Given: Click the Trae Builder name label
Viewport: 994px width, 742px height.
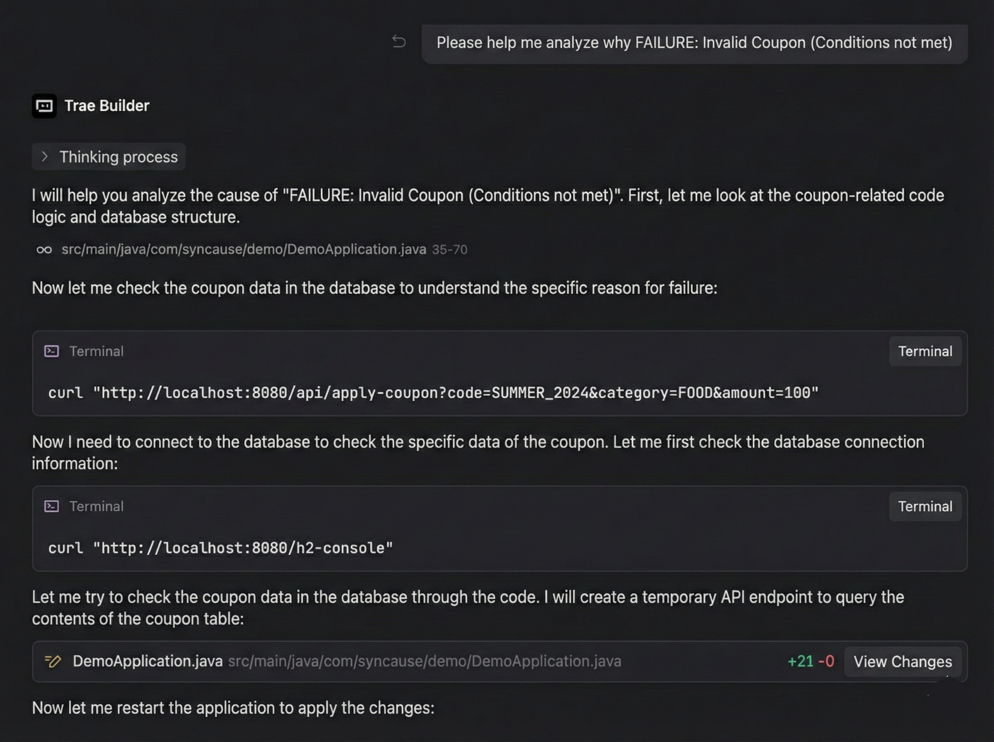Looking at the screenshot, I should point(107,106).
